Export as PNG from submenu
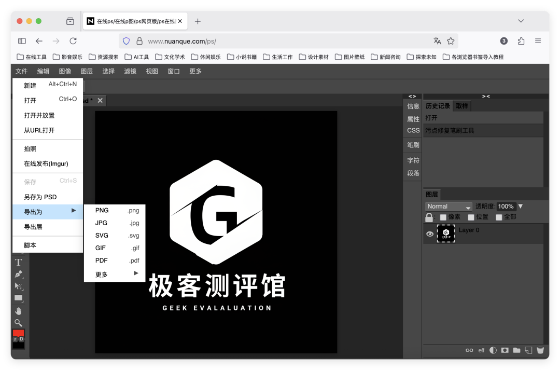 tap(115, 211)
